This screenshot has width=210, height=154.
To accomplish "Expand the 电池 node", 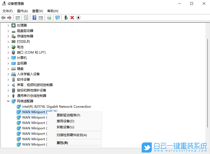I will click(8, 47).
